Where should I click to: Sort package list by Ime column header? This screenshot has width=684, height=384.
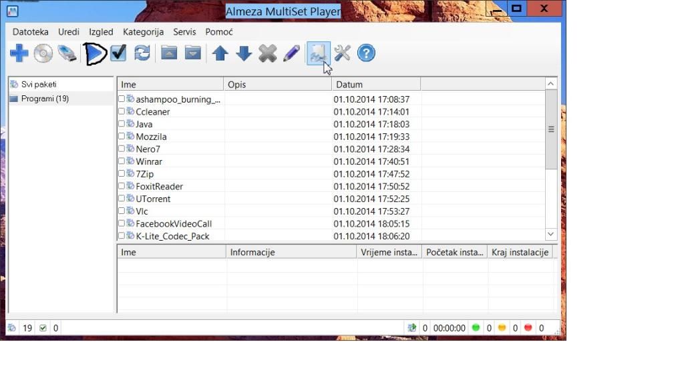pyautogui.click(x=170, y=84)
